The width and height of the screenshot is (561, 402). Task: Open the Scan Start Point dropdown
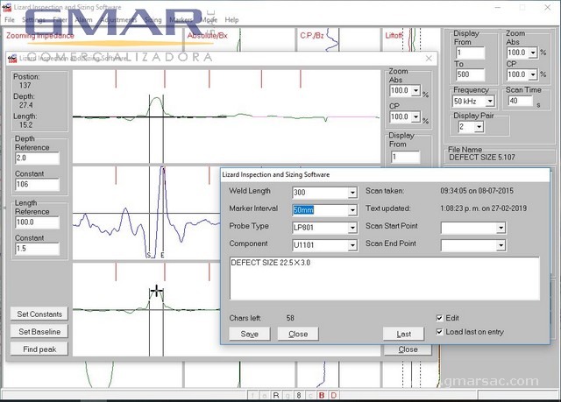point(501,228)
